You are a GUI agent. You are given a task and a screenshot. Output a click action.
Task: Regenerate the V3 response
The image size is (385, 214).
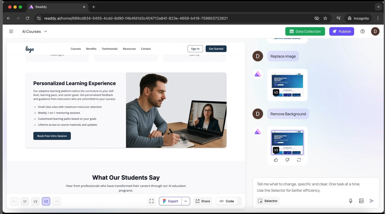(299, 160)
